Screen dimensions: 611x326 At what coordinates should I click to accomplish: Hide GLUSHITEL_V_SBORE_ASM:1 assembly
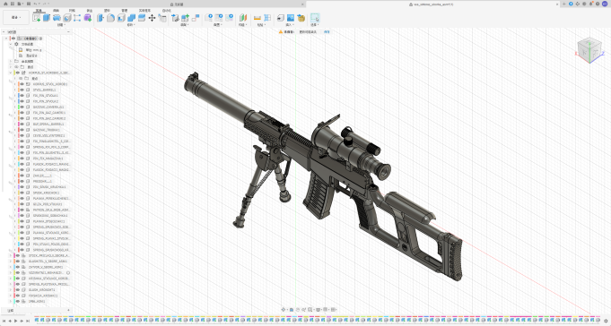click(x=18, y=262)
